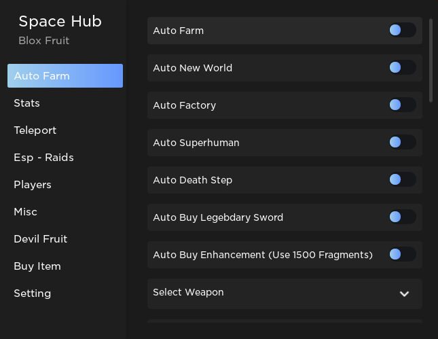Open the Misc tab
The width and height of the screenshot is (438, 339).
tap(25, 212)
